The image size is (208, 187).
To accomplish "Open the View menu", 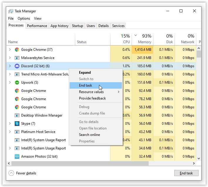I will point(38,18).
